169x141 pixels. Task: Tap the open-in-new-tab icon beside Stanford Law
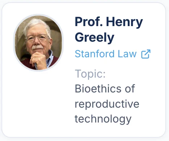[x=146, y=54]
